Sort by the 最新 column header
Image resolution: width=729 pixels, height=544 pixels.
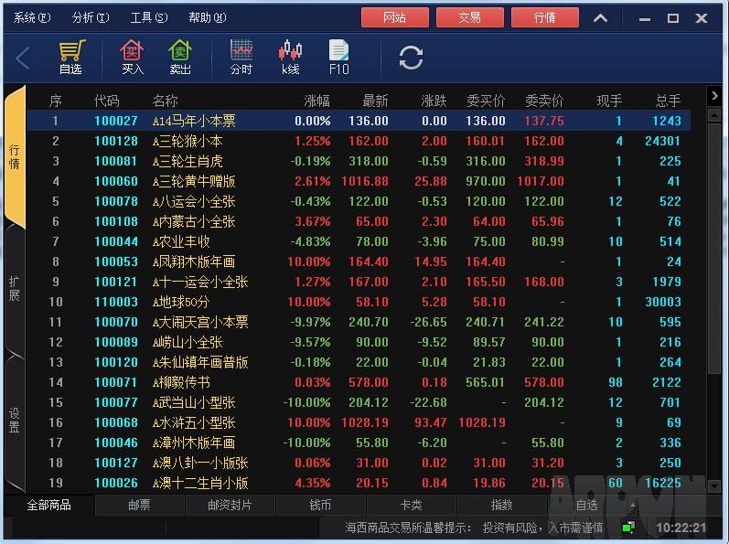(375, 101)
